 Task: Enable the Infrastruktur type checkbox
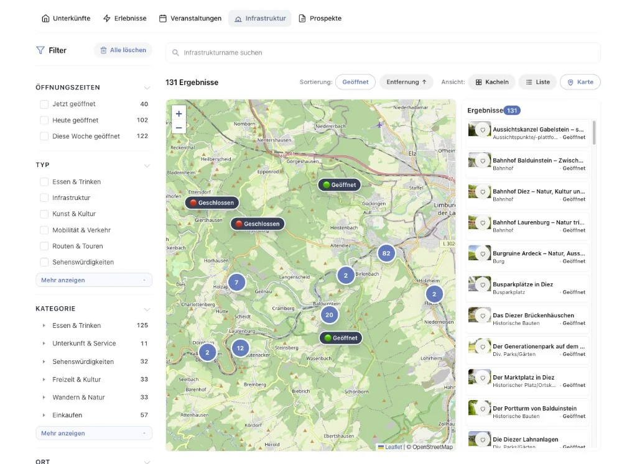tap(44, 198)
